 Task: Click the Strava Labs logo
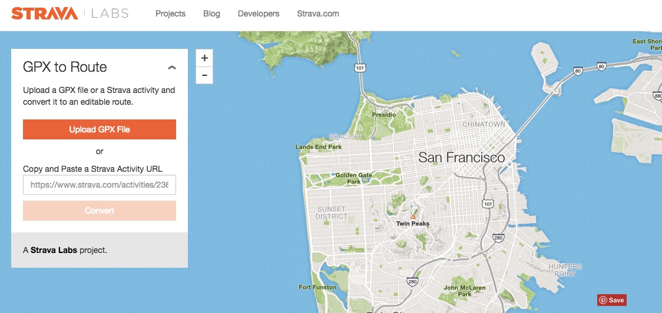(70, 14)
